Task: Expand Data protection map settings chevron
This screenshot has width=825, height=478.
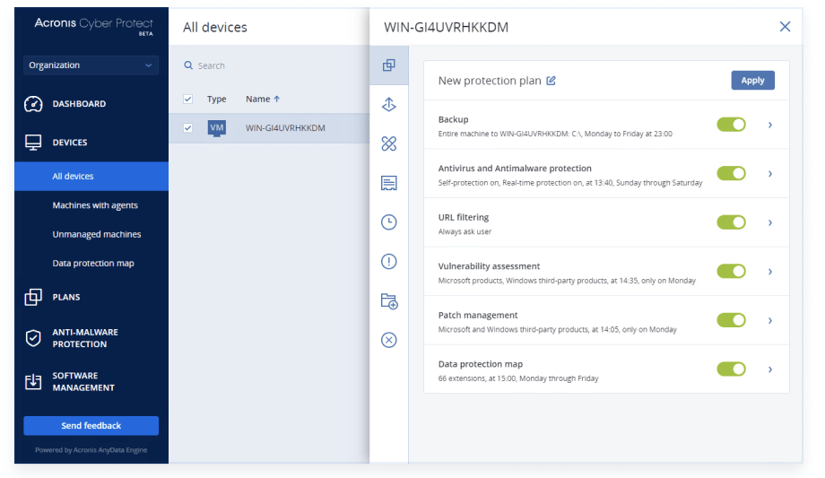Action: [x=769, y=369]
